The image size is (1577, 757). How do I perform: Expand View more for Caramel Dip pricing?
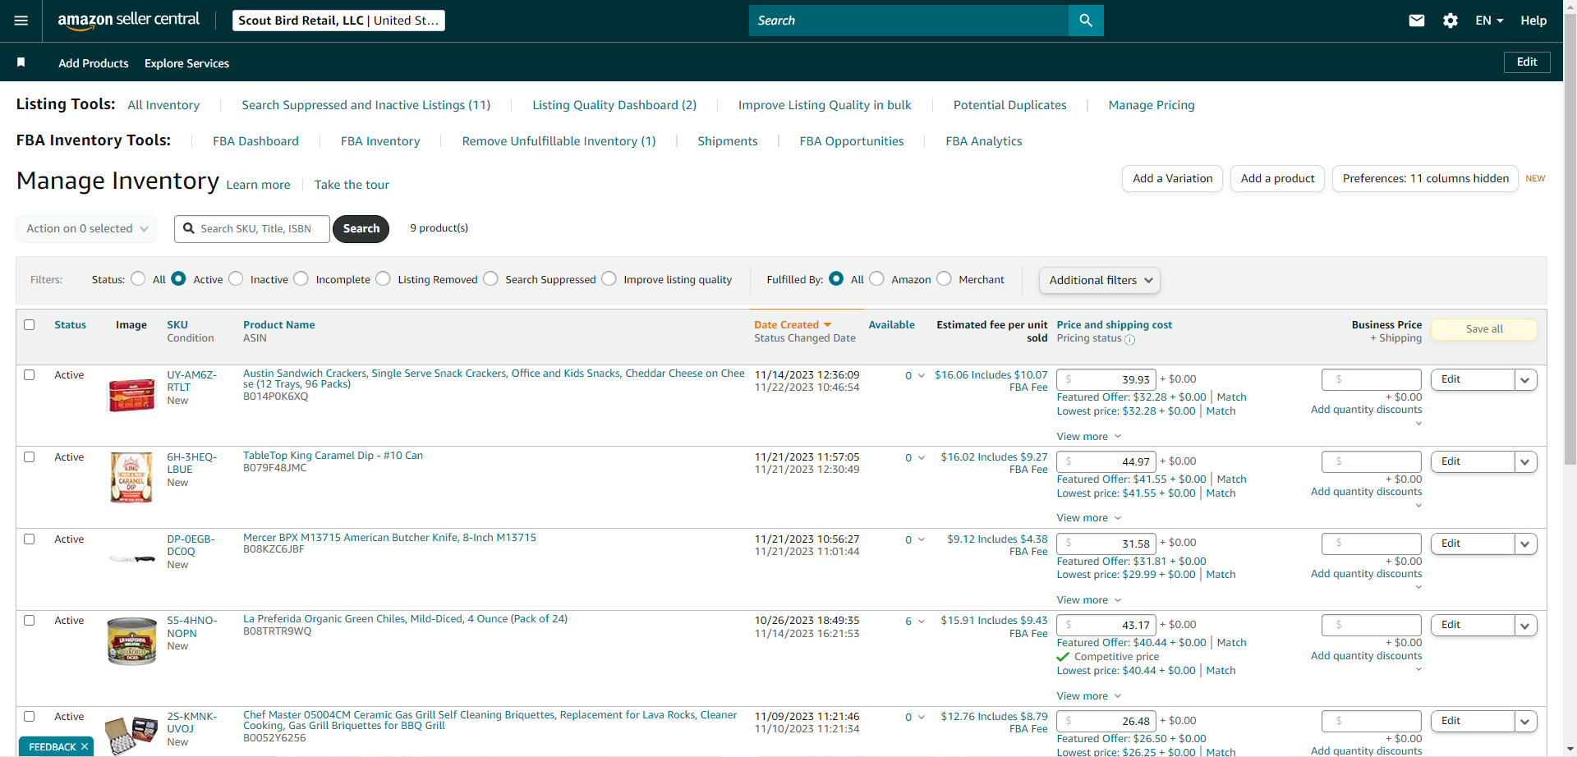(1088, 517)
